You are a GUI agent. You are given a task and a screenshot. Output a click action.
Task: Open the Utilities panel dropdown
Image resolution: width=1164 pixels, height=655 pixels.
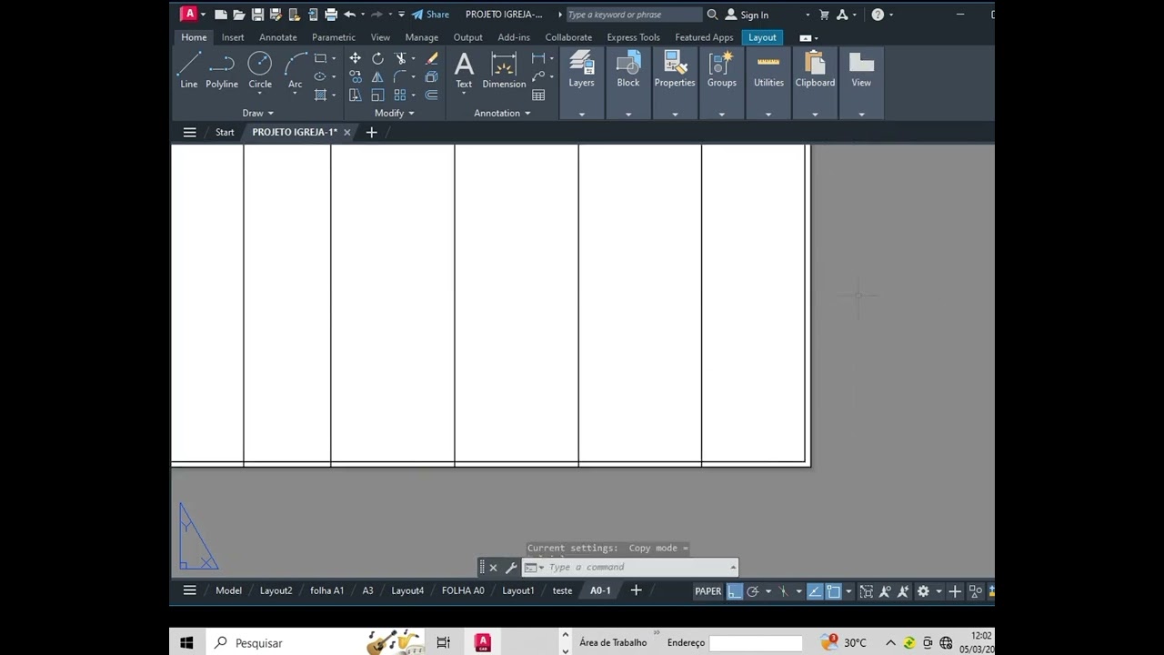click(768, 115)
